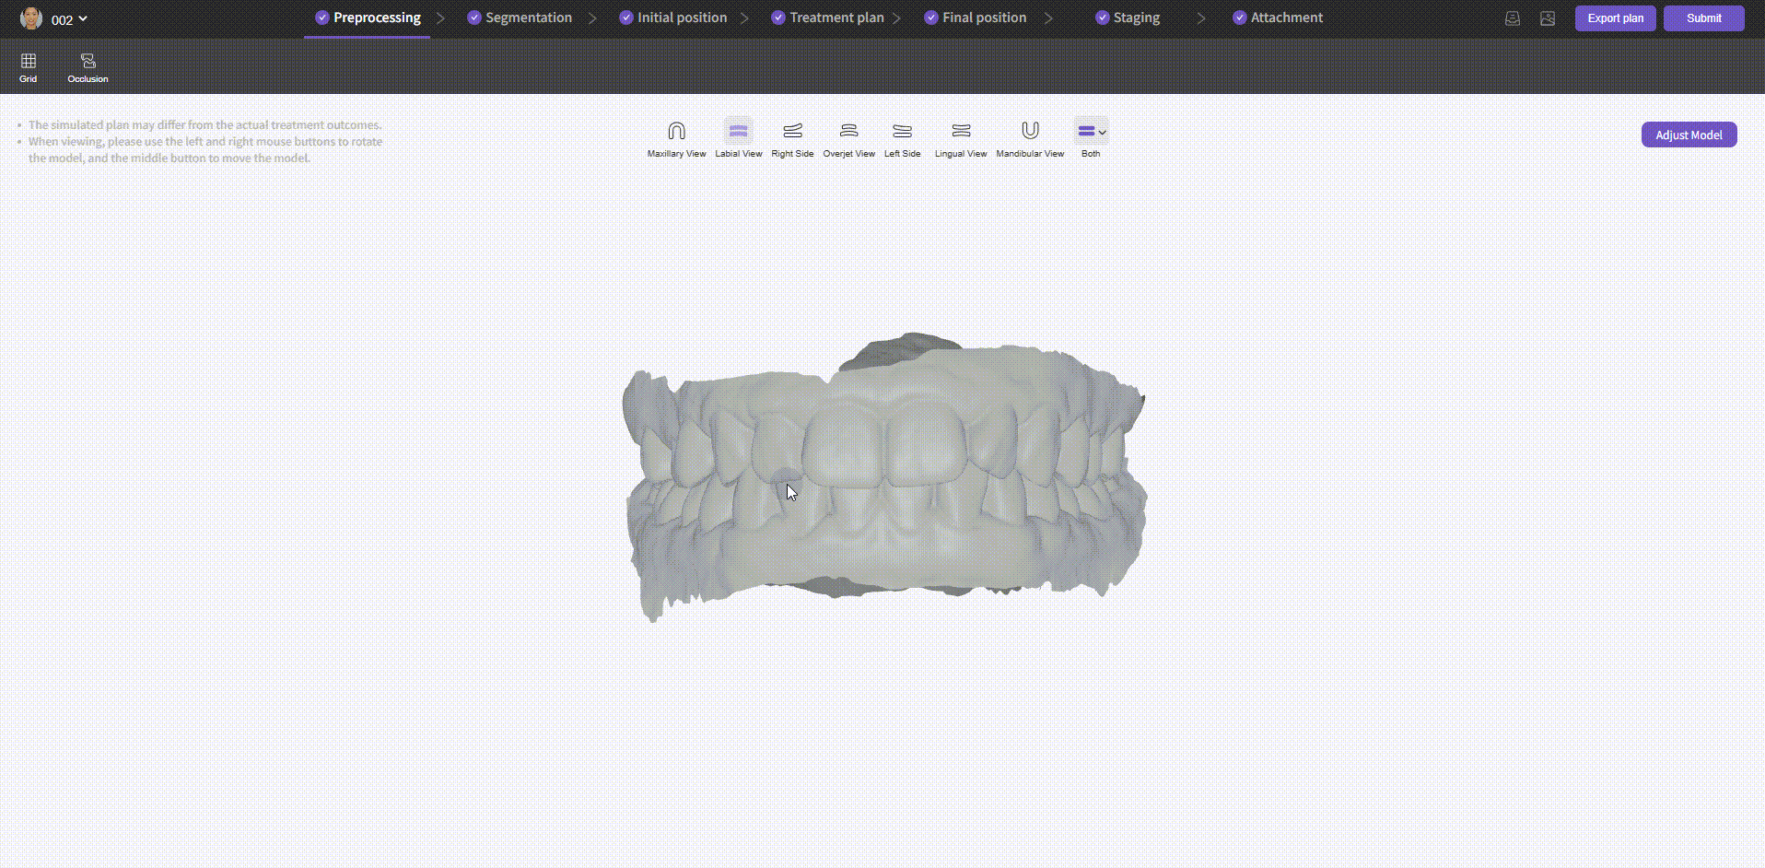
Task: Click the Staging checkmark icon
Action: (x=1102, y=18)
